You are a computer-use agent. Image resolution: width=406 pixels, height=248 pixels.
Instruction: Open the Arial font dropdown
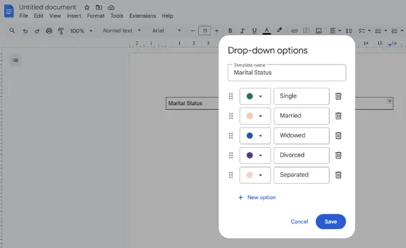166,30
